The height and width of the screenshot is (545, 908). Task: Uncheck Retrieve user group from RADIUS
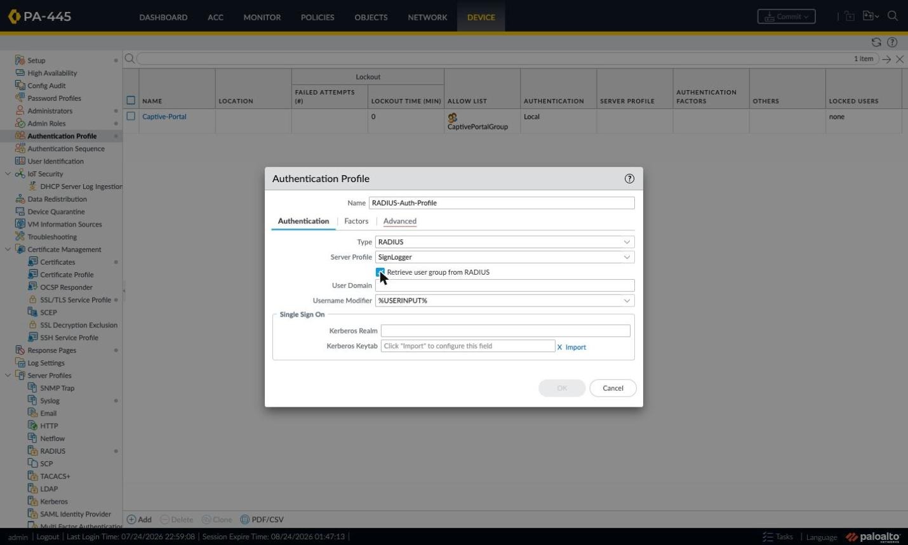[380, 272]
